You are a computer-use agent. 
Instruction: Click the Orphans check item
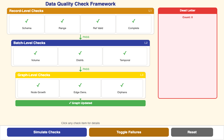point(122,88)
